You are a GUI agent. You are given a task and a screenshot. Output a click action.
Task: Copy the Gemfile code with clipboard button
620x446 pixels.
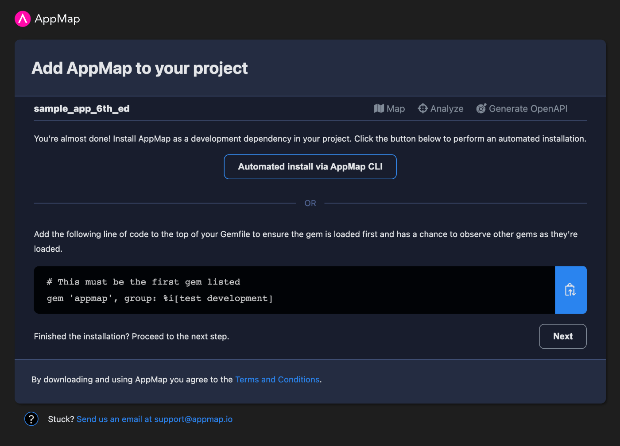pyautogui.click(x=570, y=290)
